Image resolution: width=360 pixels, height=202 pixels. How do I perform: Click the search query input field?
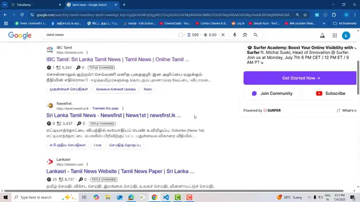[x=110, y=35]
